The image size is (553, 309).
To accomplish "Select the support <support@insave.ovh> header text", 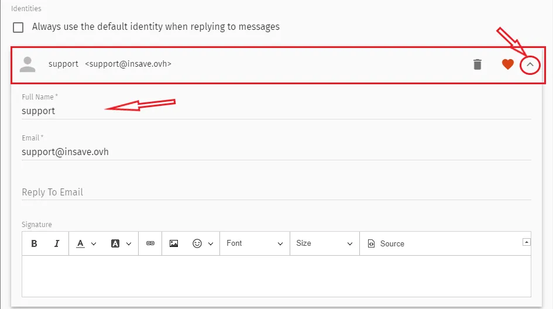I will click(x=109, y=64).
